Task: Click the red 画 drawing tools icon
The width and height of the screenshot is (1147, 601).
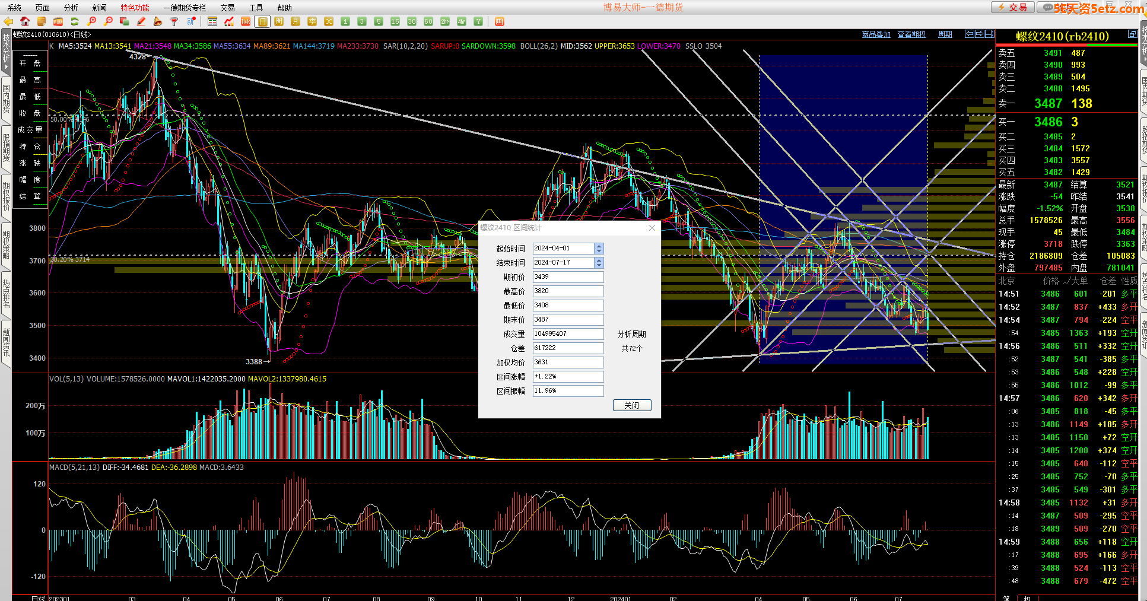Action: click(500, 21)
